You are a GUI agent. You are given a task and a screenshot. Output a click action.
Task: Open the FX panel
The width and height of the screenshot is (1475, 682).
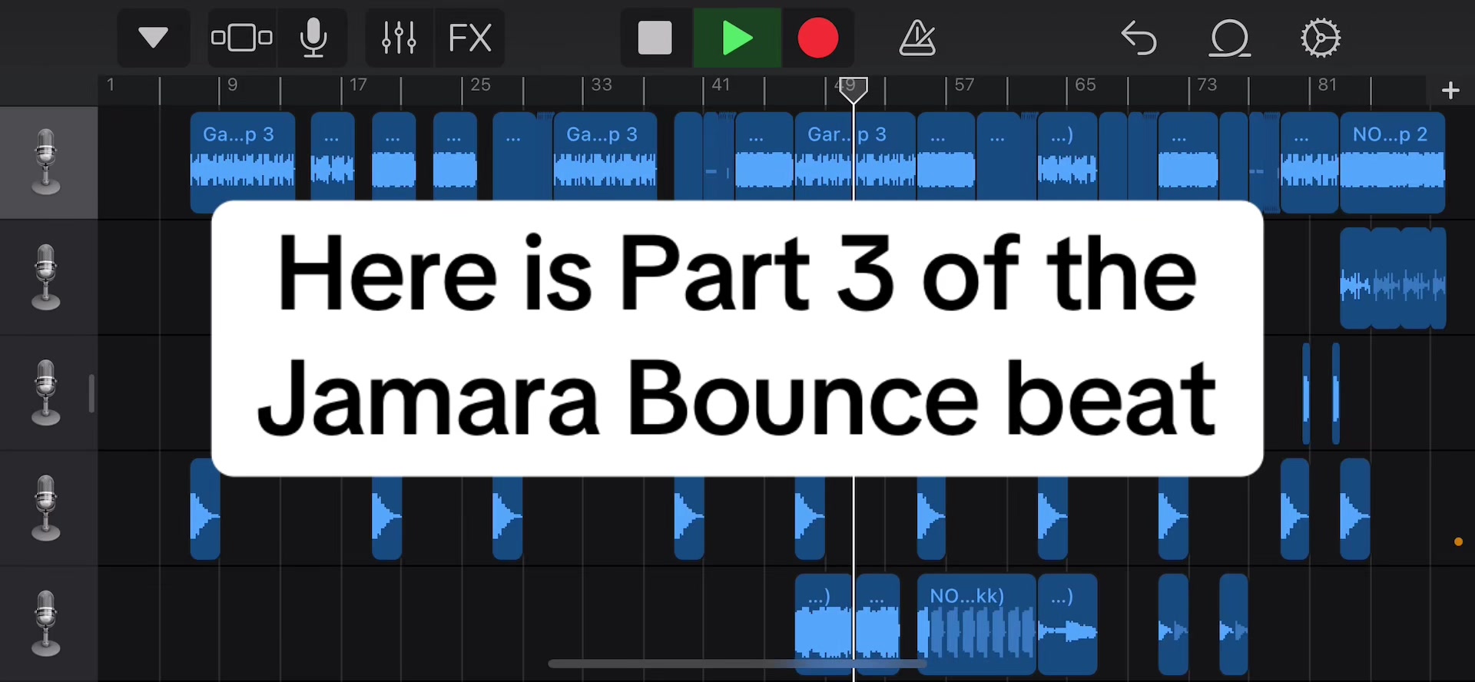point(469,38)
